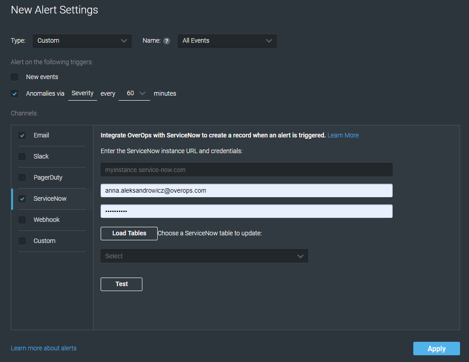Enable the PagerDuty channel checkbox

pos(22,178)
